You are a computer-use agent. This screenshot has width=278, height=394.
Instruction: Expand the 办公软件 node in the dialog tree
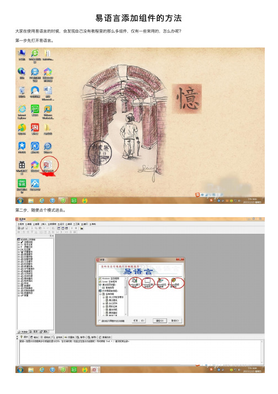coord(104,303)
